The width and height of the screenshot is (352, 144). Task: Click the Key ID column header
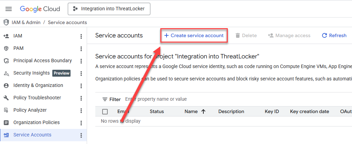(272, 111)
